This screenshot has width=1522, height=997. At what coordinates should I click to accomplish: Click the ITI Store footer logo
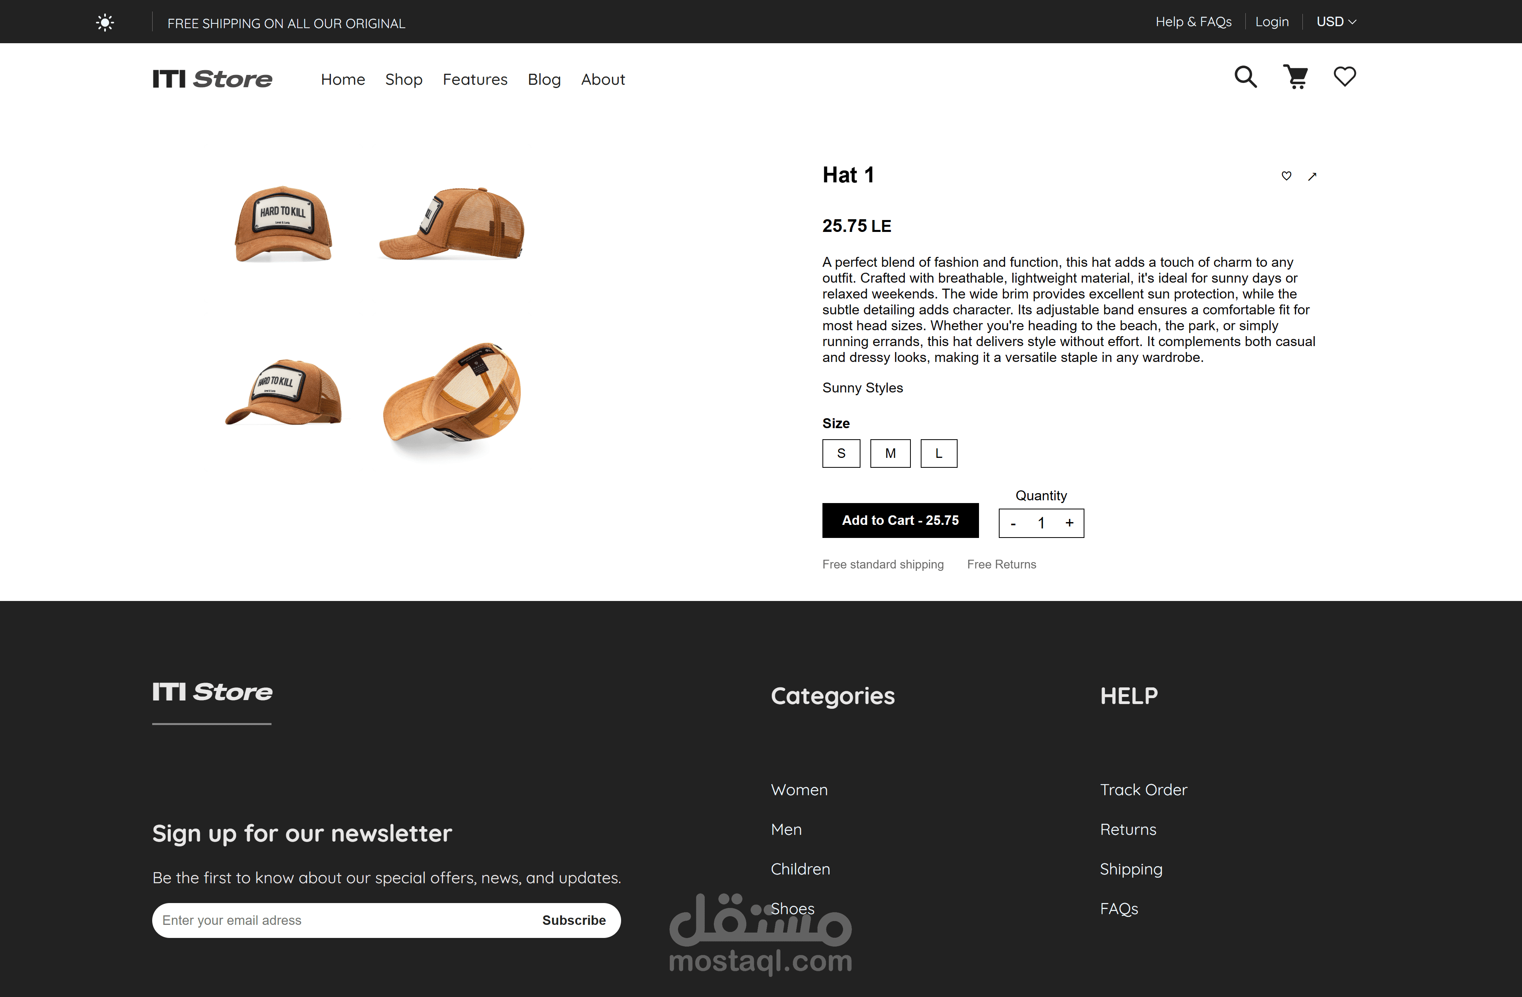pos(212,691)
